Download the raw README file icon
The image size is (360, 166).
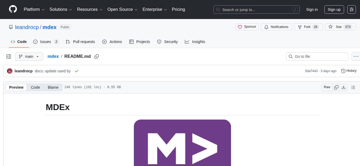[x=344, y=87]
